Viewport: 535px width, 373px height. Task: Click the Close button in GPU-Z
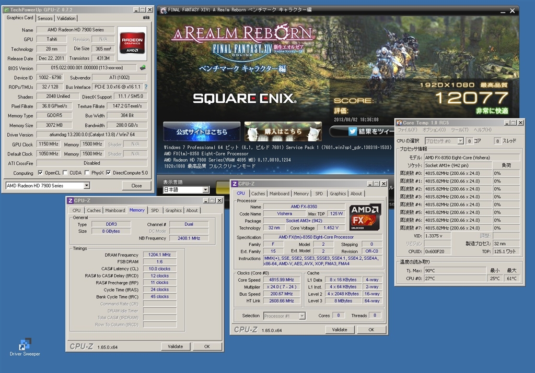pos(136,186)
